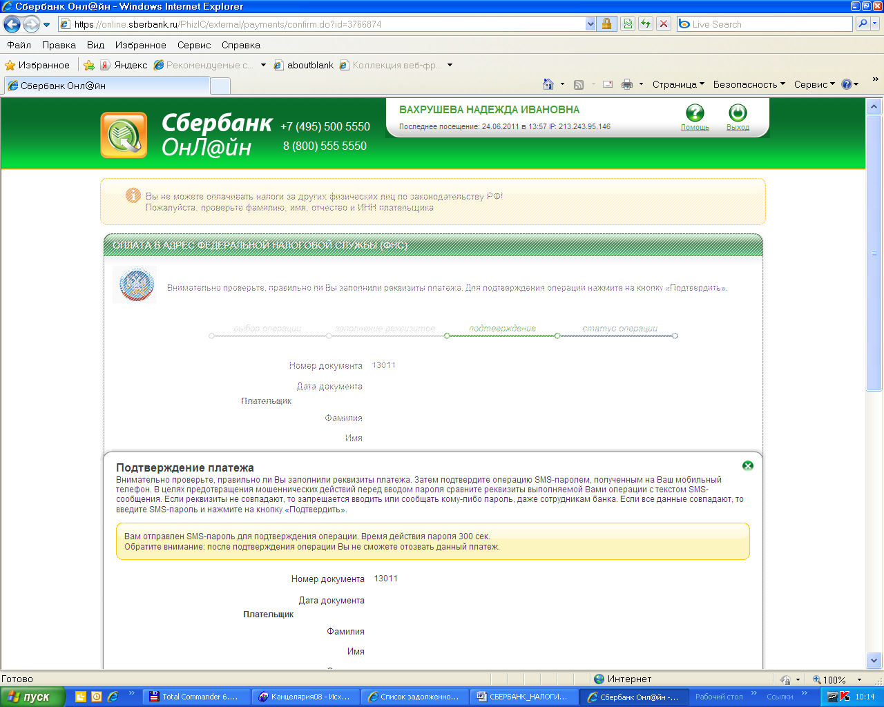Image resolution: width=884 pixels, height=707 pixels.
Task: Open the Вид menu
Action: [95, 45]
